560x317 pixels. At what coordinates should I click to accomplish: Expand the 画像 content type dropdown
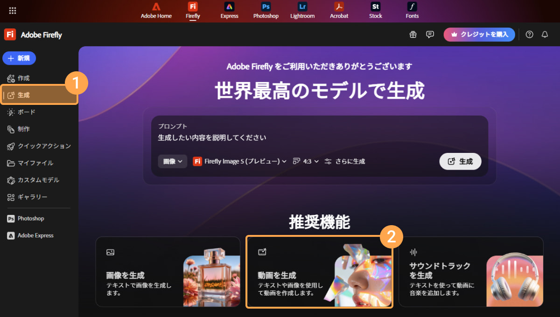tap(172, 161)
